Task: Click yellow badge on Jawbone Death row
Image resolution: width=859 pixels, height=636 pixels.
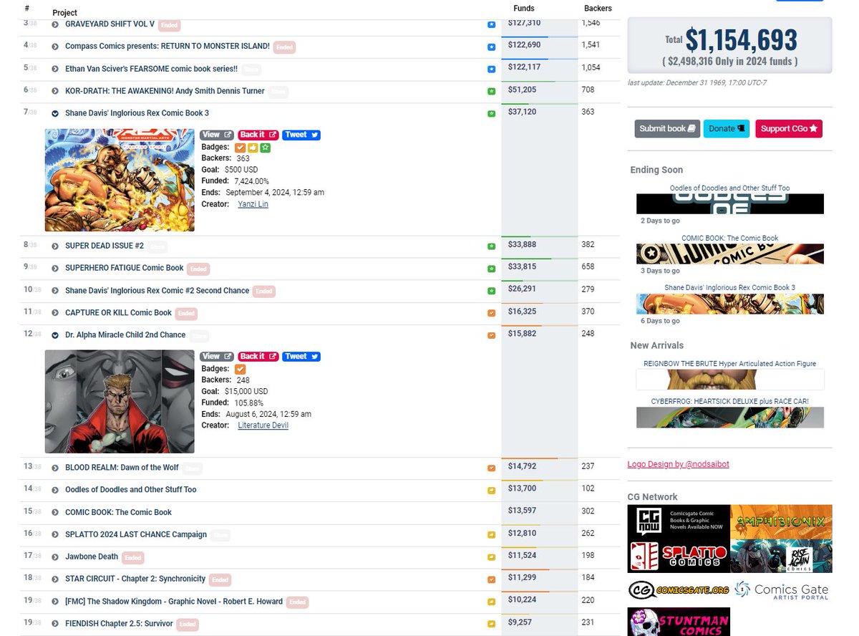Action: [491, 557]
